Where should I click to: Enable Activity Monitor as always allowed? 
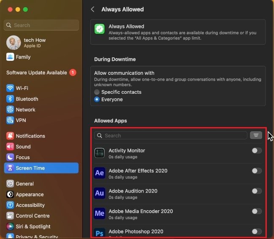(256, 151)
